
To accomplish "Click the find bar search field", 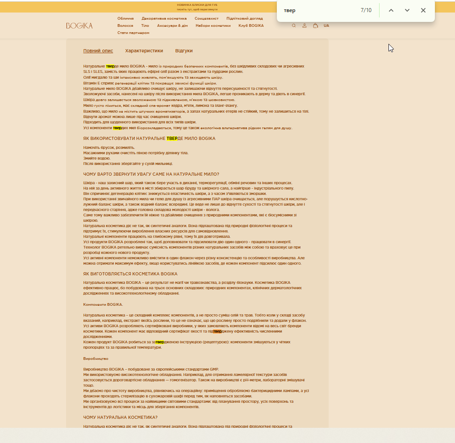I will point(319,10).
